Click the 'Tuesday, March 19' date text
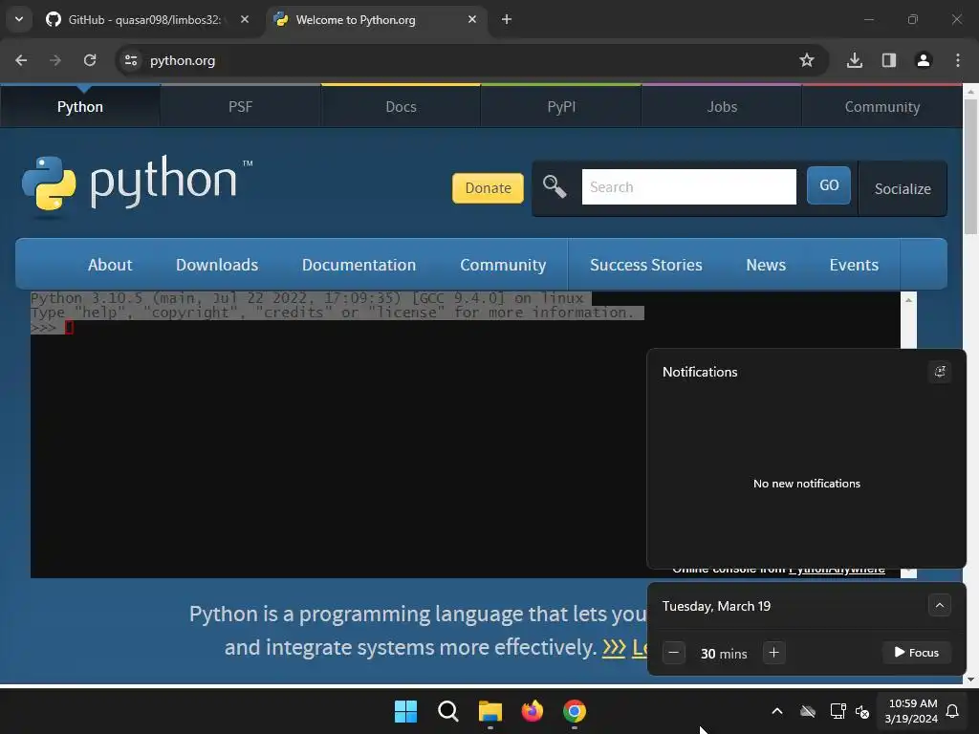 (x=716, y=606)
